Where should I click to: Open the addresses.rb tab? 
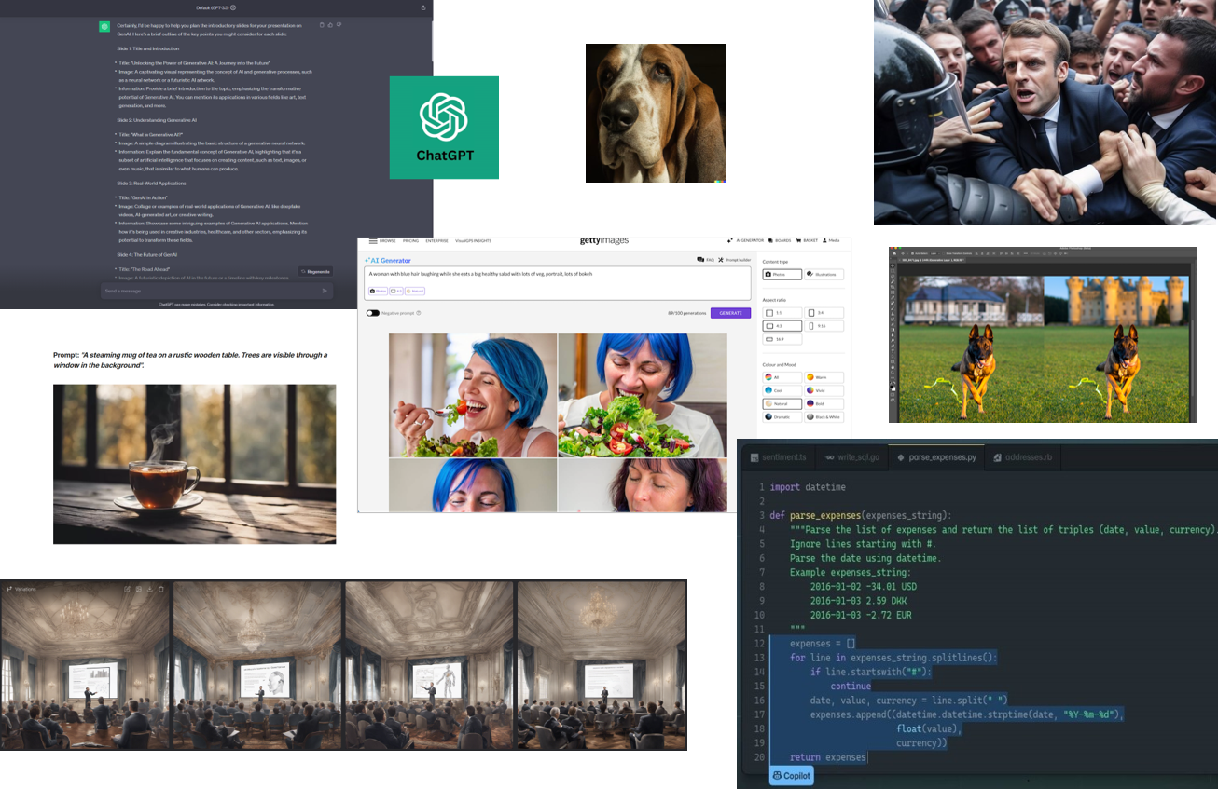point(1022,457)
